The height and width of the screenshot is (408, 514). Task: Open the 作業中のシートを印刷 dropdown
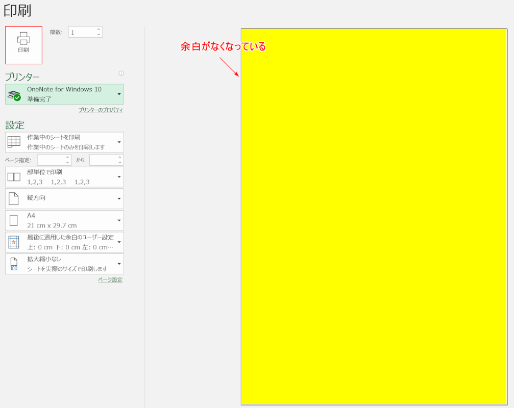pos(65,142)
